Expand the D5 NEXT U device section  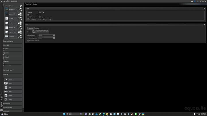point(12,58)
